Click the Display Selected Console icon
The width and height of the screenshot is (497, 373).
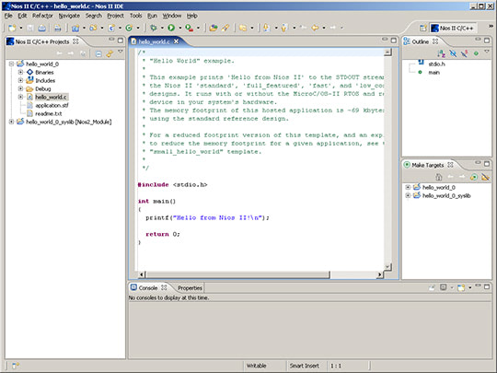[444, 287]
